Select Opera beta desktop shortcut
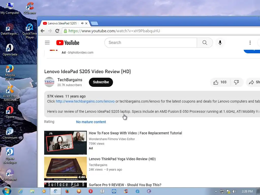The height and width of the screenshot is (195, 260). point(10,50)
